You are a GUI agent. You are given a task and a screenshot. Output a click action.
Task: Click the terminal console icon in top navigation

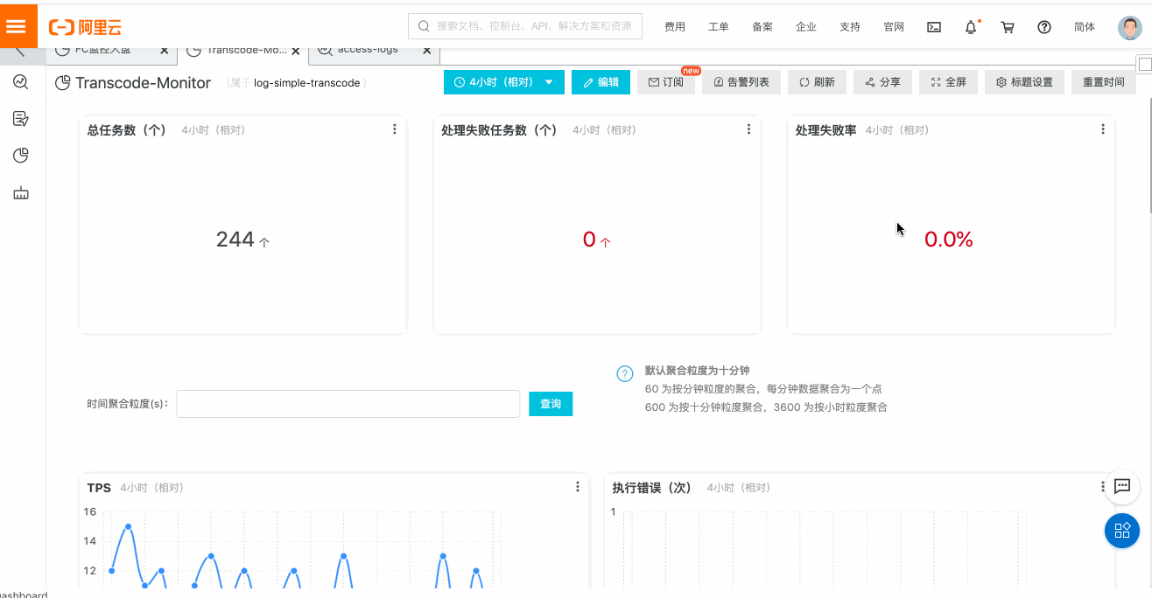tap(933, 27)
